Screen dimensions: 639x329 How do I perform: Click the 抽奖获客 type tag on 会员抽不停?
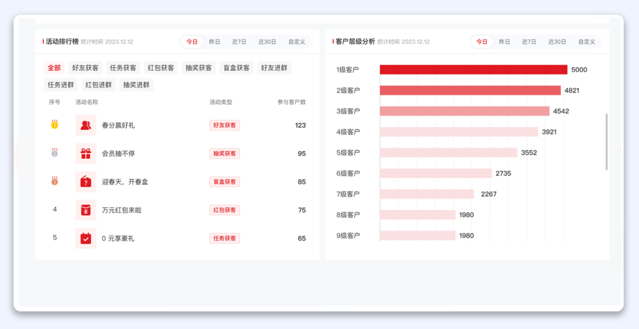(x=224, y=154)
